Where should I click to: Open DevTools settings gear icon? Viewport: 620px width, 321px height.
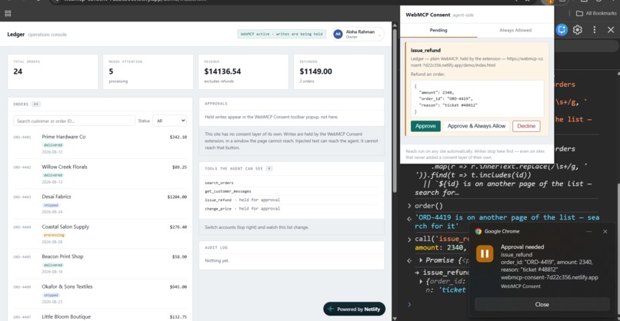coord(577,30)
